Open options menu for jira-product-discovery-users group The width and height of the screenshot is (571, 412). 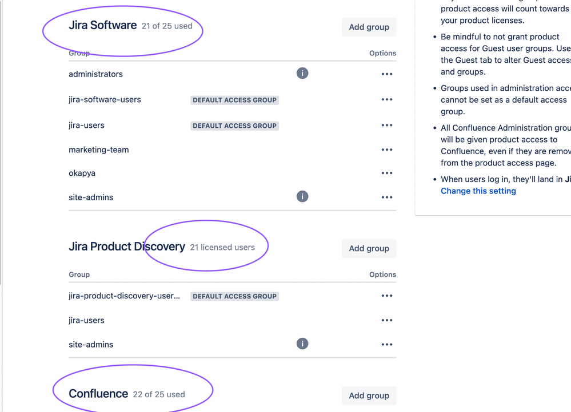click(387, 296)
